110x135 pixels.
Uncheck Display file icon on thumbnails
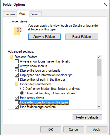(17, 70)
